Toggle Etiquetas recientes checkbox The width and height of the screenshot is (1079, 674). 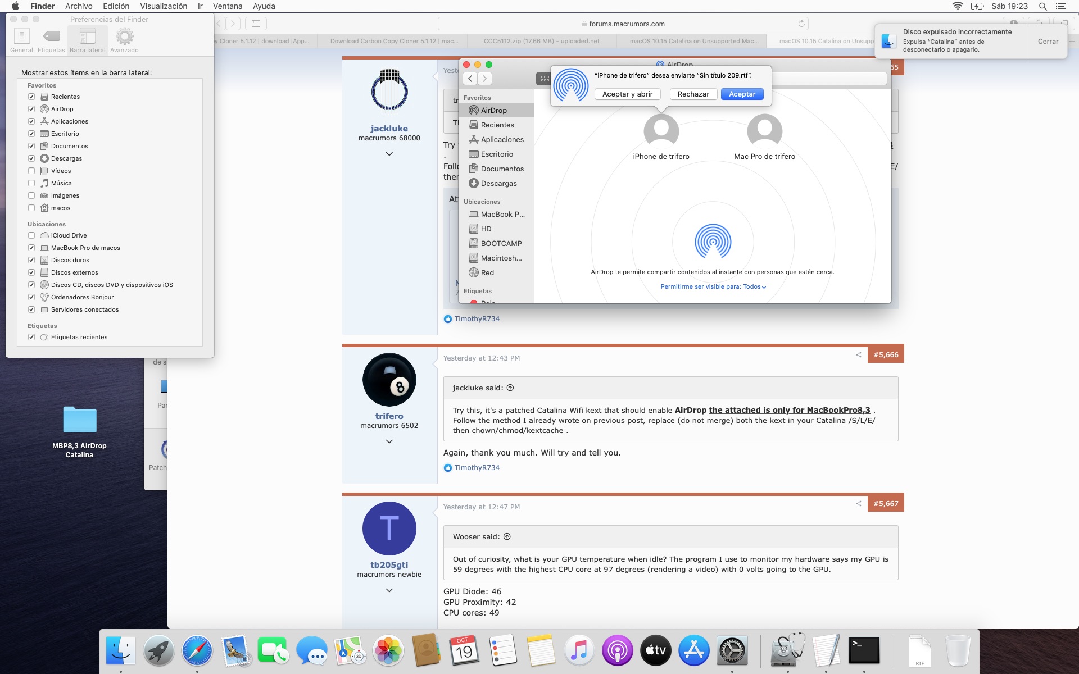coord(31,337)
